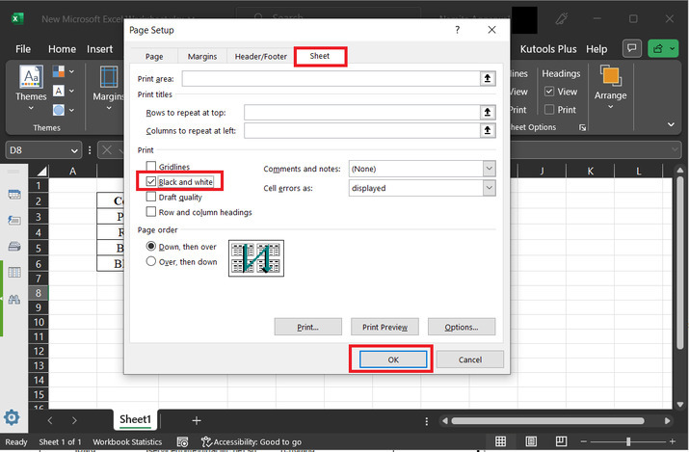Click range selector for Columns to repeat
This screenshot has height=452, width=689.
pyautogui.click(x=488, y=130)
